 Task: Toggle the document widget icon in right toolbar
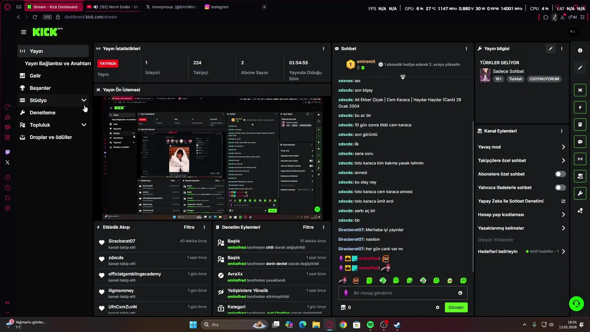(x=580, y=125)
